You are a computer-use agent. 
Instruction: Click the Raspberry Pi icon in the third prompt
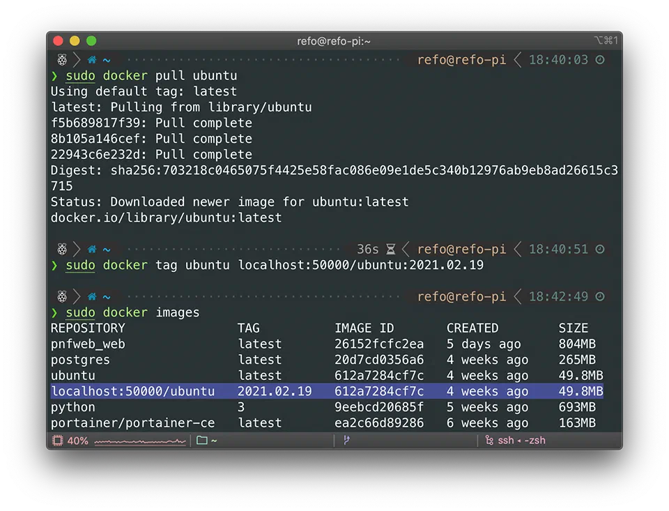(x=61, y=296)
